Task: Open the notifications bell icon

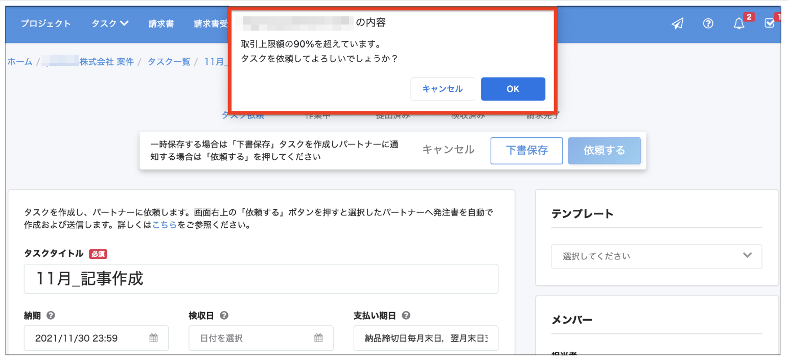Action: [738, 24]
